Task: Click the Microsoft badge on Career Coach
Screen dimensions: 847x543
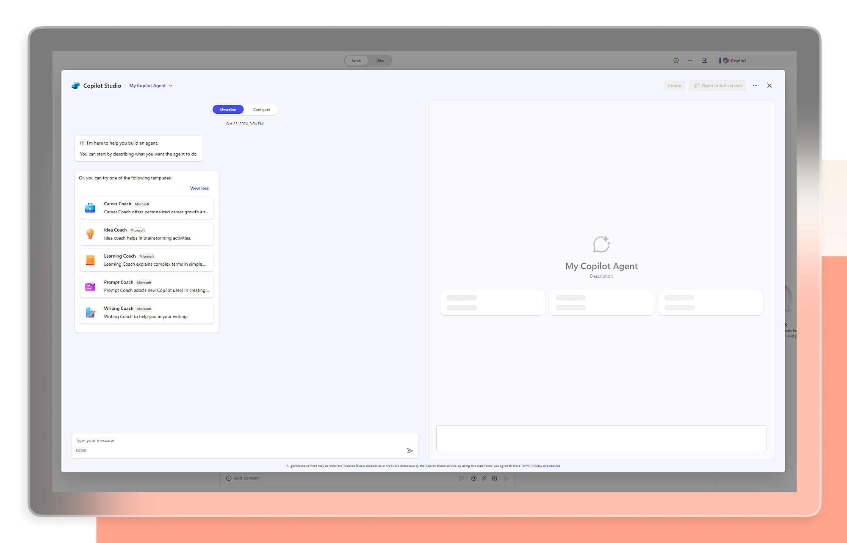Action: (x=142, y=204)
